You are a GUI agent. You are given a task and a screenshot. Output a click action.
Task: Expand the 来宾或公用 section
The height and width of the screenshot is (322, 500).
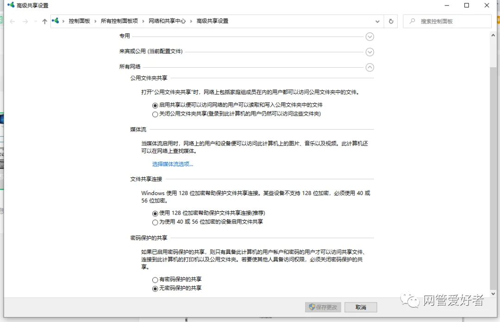tap(369, 52)
